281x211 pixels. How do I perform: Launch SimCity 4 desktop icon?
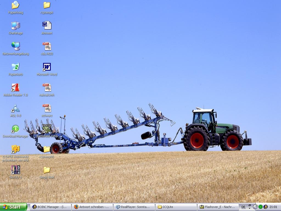coord(15,170)
